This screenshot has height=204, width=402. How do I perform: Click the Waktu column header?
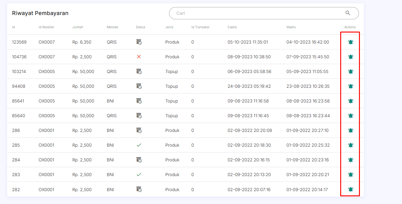coord(291,27)
